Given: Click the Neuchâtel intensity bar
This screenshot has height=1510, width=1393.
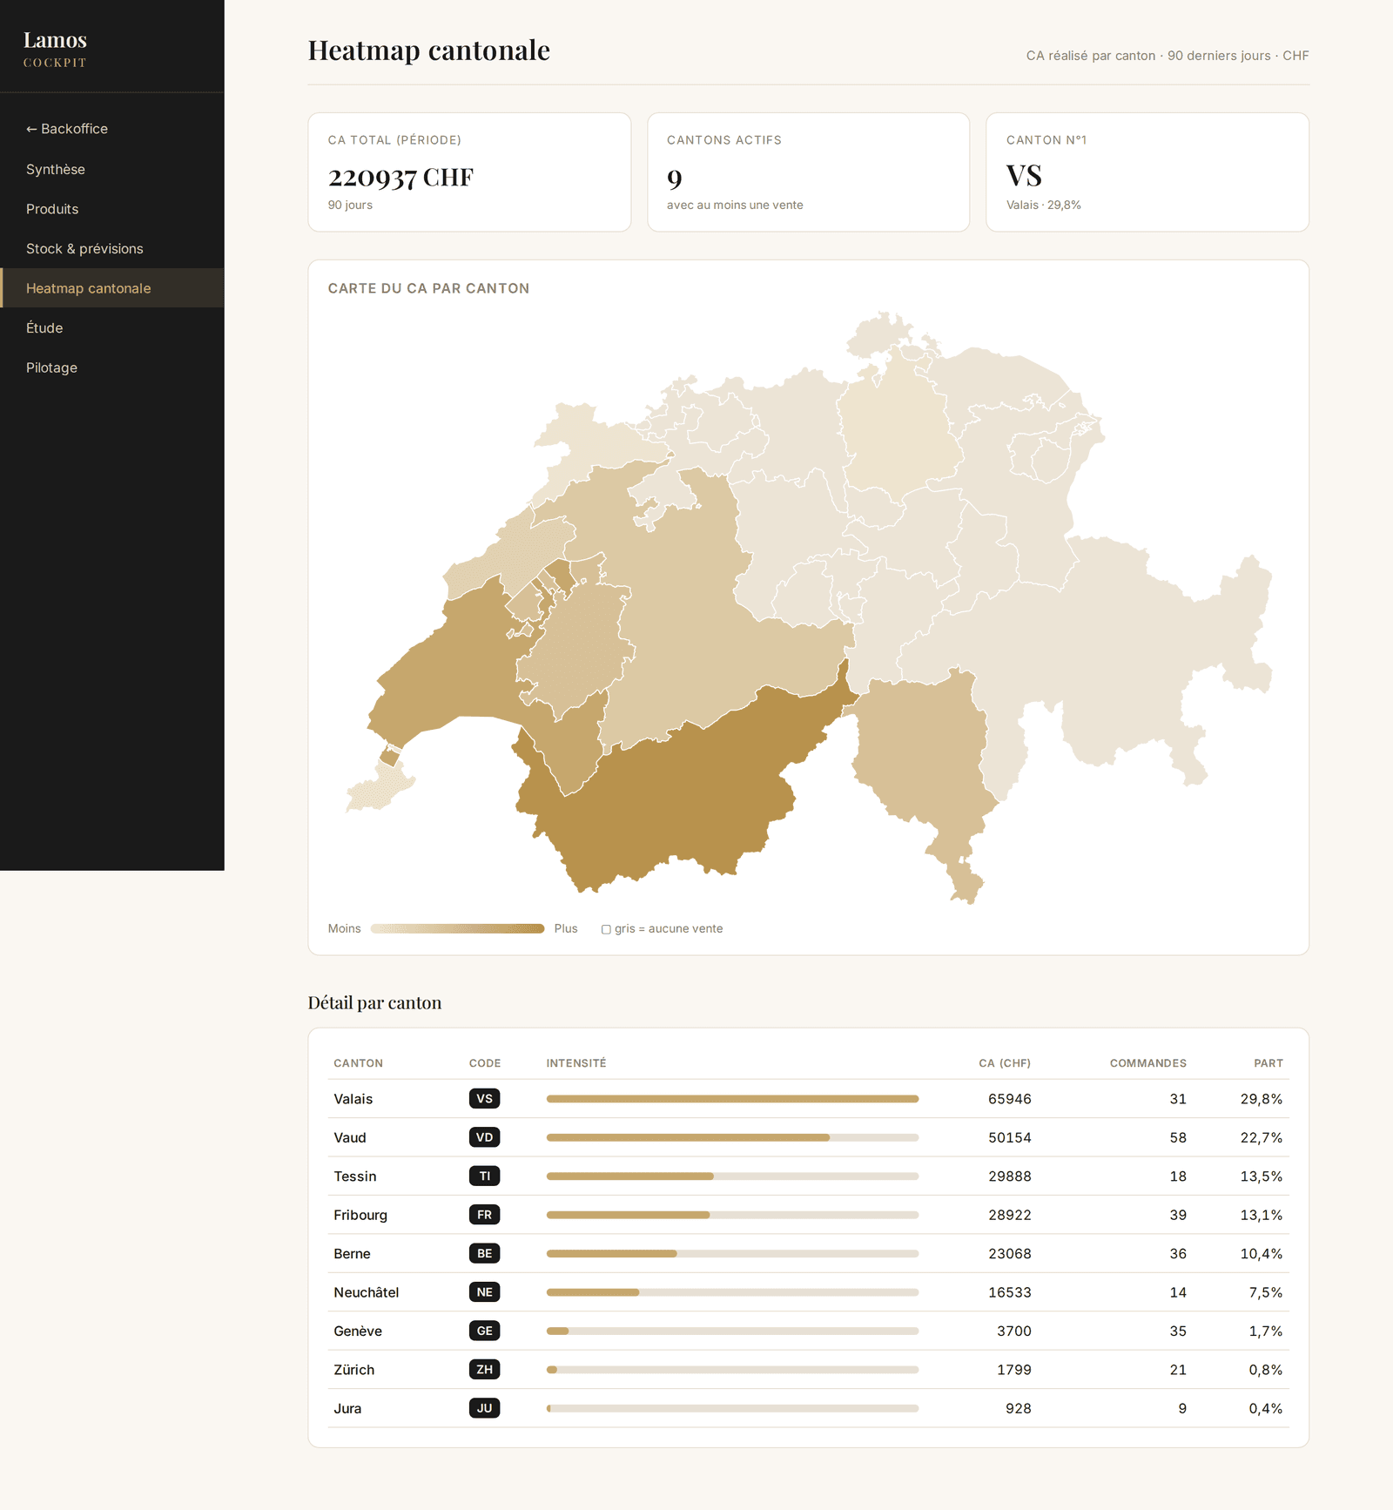Looking at the screenshot, I should (x=732, y=1292).
